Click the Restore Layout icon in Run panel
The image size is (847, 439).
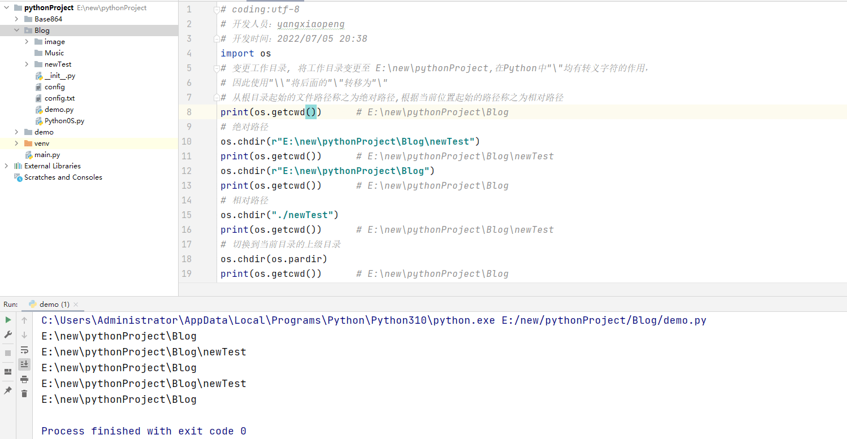(8, 372)
